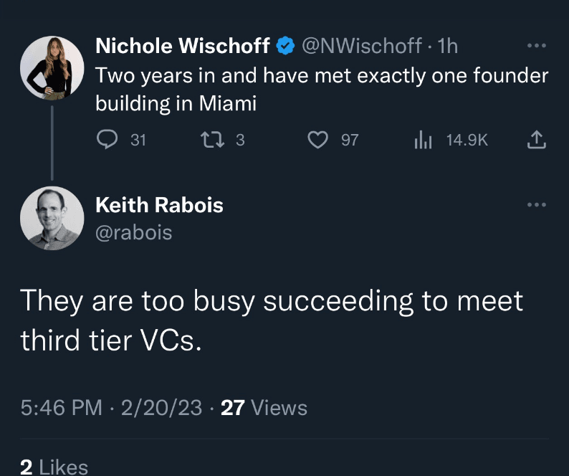Open Keith Rabois's profile via display name
Screen dimensions: 569x476
pos(159,205)
